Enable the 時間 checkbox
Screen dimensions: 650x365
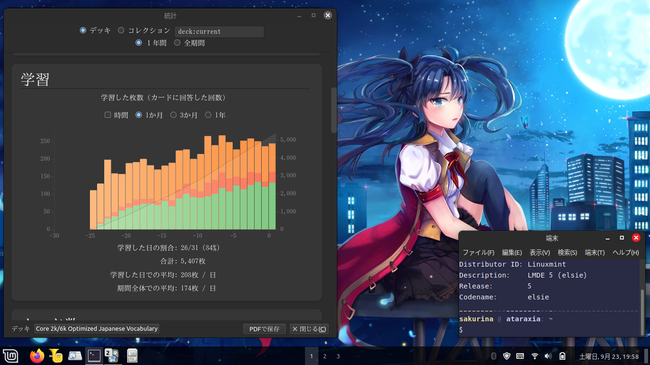pyautogui.click(x=108, y=115)
